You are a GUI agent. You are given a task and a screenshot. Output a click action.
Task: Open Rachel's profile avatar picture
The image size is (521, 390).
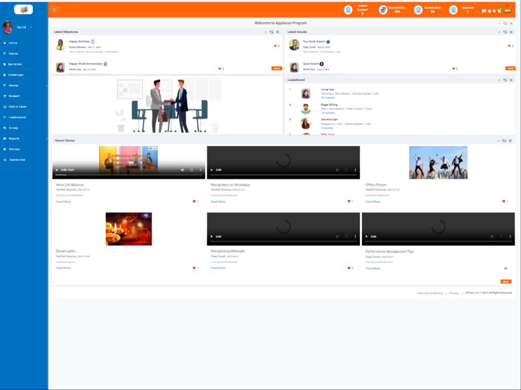click(x=8, y=27)
